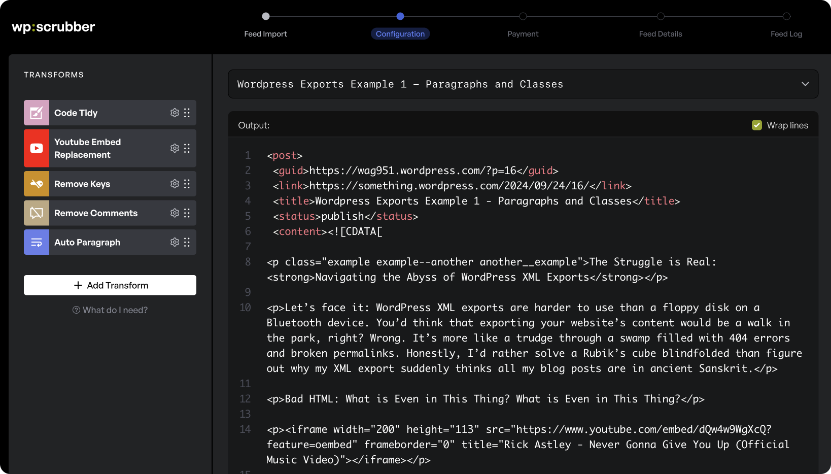This screenshot has width=831, height=474.
Task: Open settings gear for Remove Keys
Action: tap(175, 184)
